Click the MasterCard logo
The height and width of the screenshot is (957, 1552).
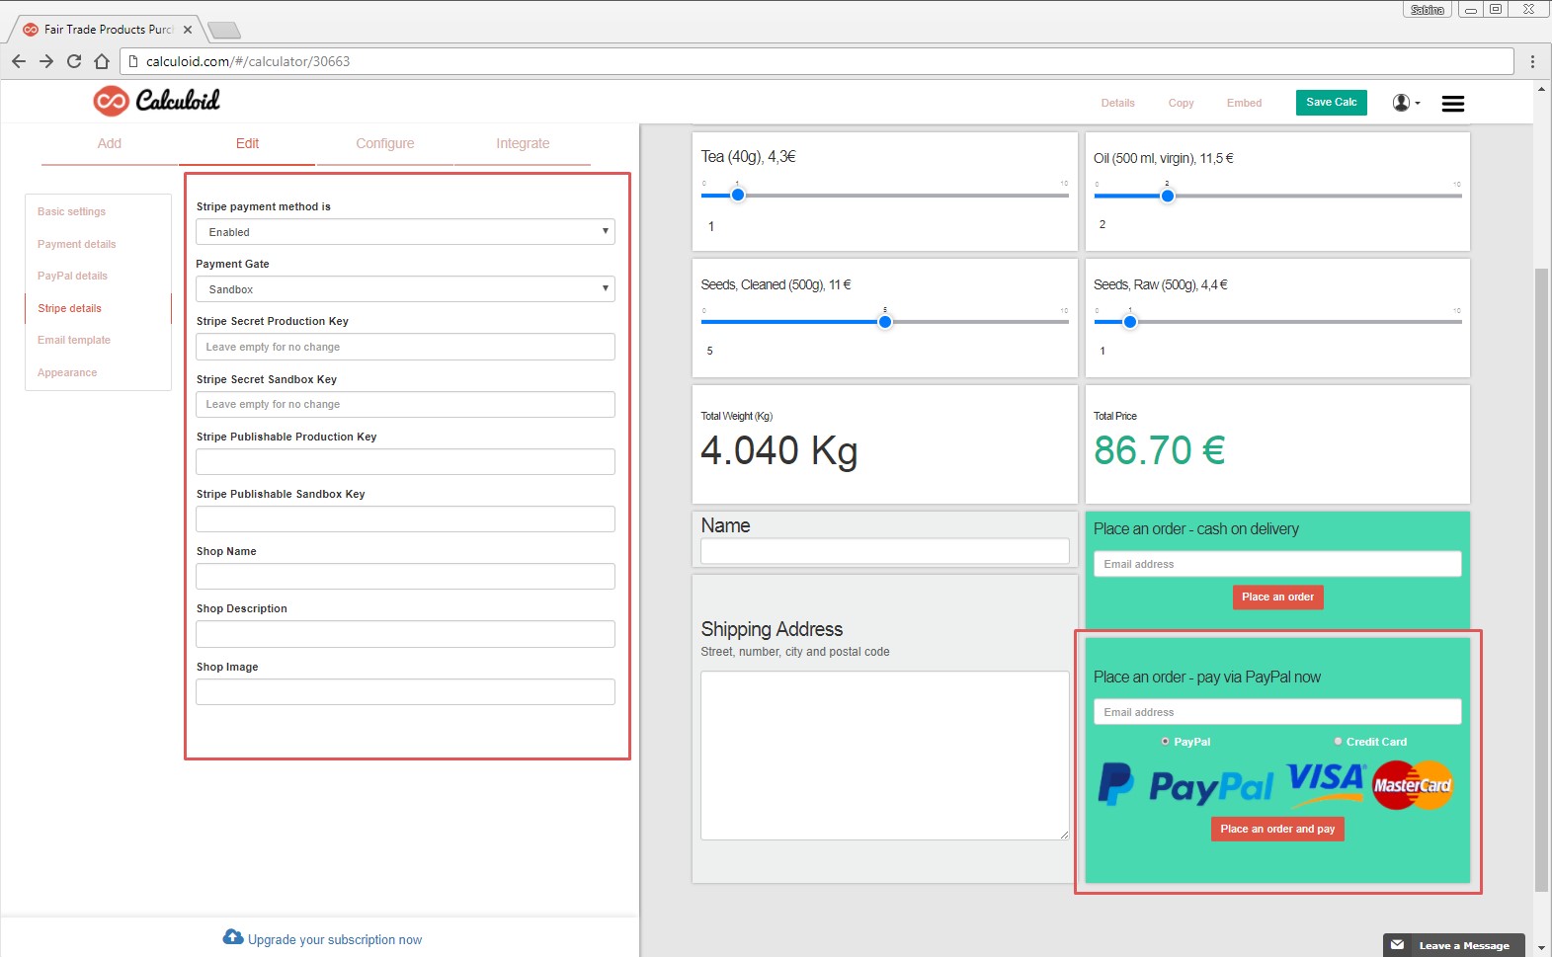coord(1413,785)
